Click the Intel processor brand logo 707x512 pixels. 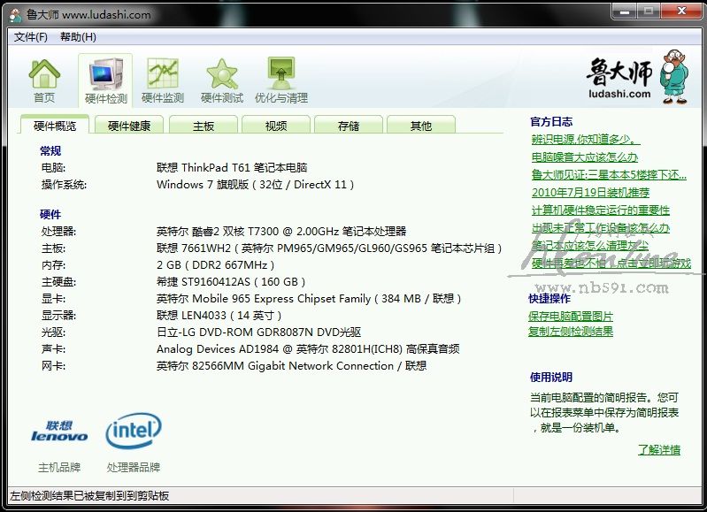134,431
